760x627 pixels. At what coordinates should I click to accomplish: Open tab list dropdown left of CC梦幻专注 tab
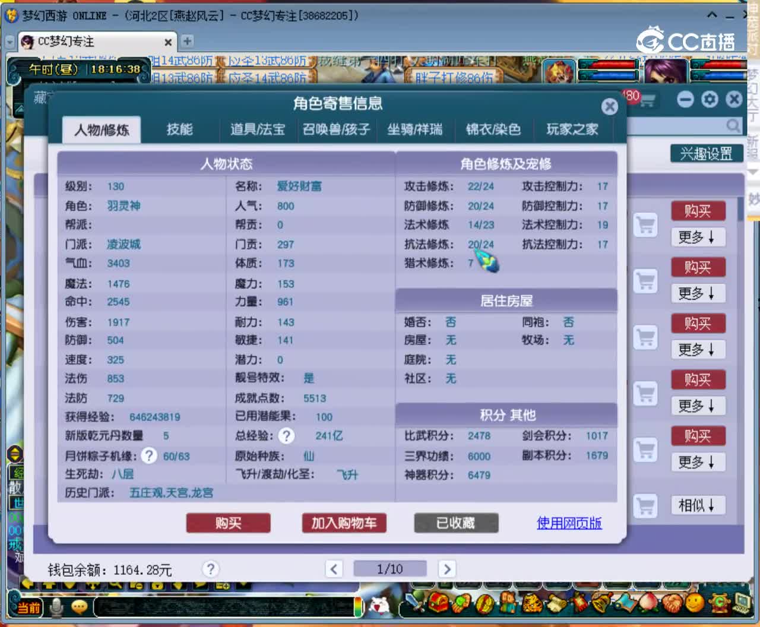click(10, 42)
